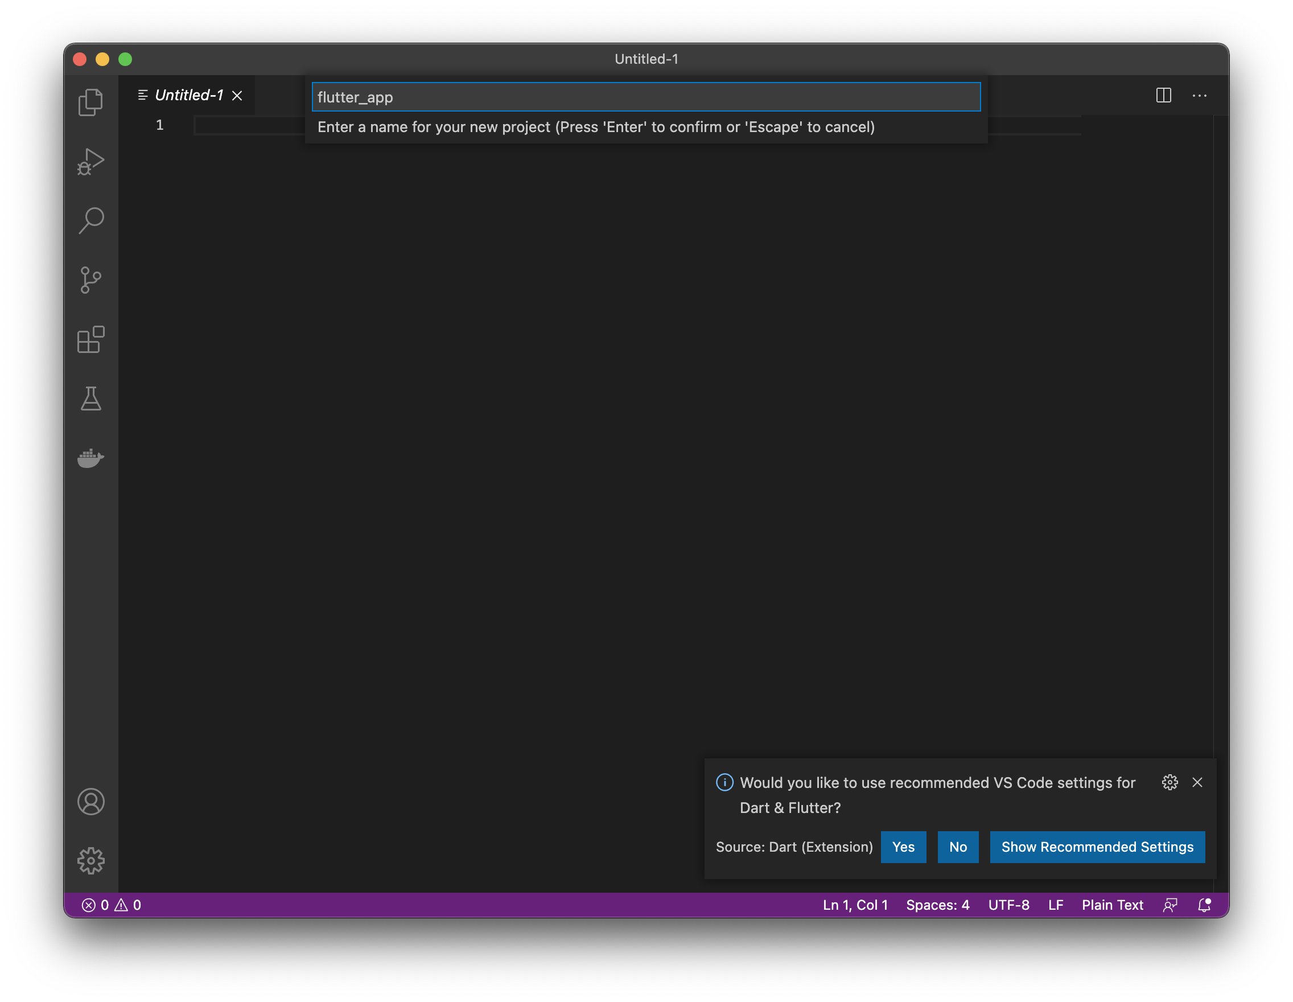Dismiss the Dart extension notification
1293x1002 pixels.
(x=1196, y=781)
